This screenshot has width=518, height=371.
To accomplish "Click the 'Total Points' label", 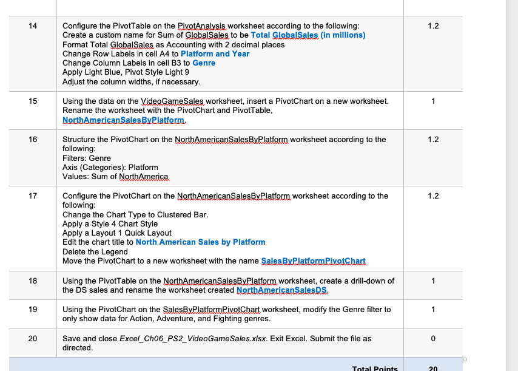I will pyautogui.click(x=375, y=369).
